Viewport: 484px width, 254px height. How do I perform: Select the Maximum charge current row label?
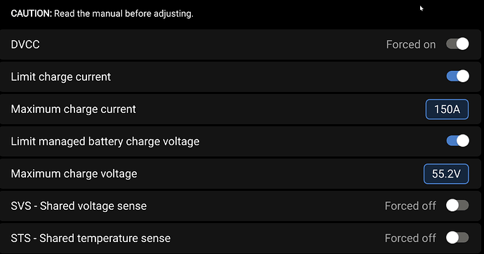coord(74,109)
